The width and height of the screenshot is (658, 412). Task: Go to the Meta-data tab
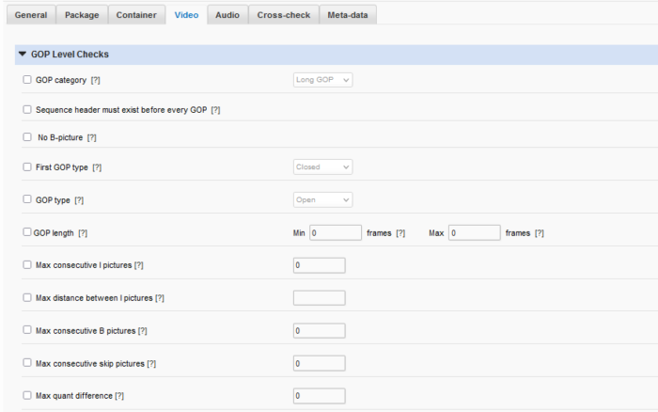pos(349,15)
